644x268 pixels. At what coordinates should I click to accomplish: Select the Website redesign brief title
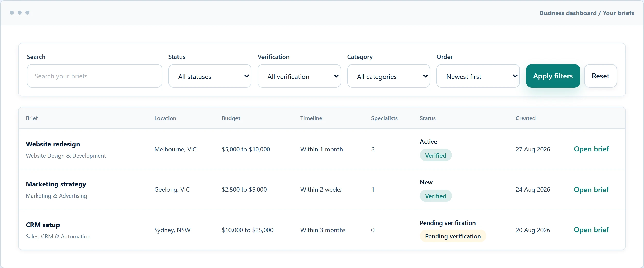click(53, 144)
